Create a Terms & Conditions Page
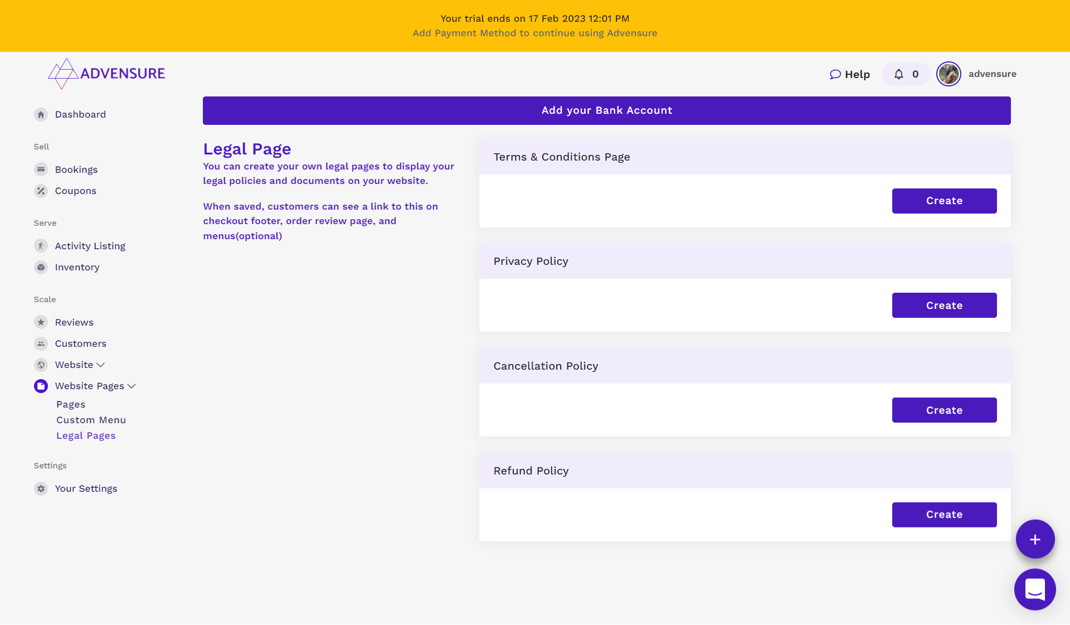This screenshot has width=1070, height=625. click(x=943, y=200)
